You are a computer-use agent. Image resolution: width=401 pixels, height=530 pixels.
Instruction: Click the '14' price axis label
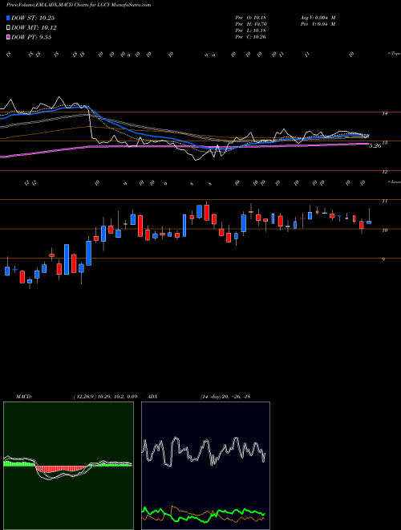[384, 113]
